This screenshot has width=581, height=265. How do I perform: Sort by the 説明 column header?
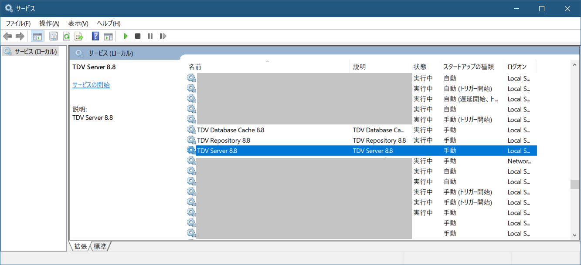[x=380, y=67]
